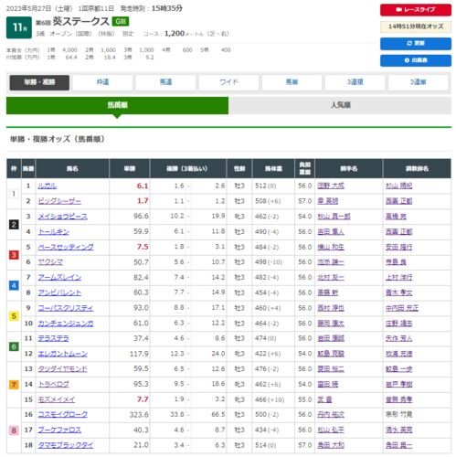Open horse link テラステラ

(53, 338)
